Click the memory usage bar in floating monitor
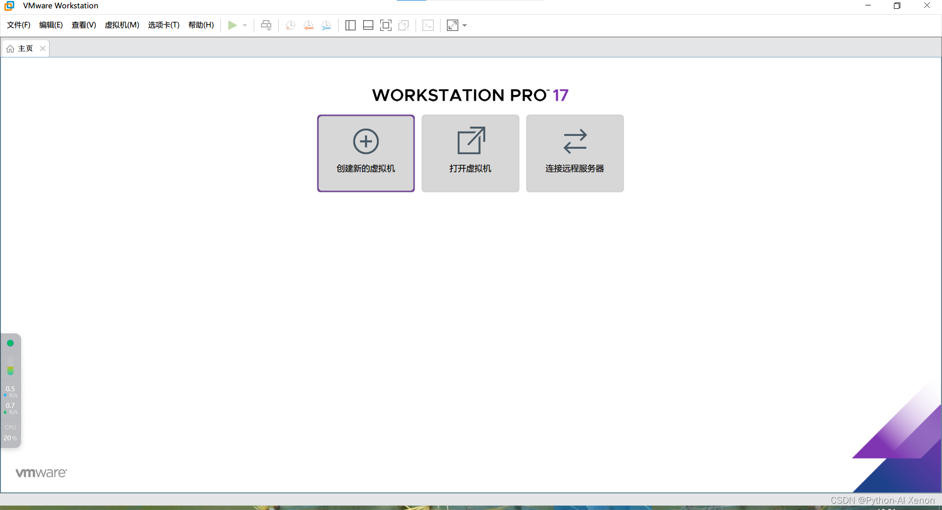 click(x=10, y=366)
